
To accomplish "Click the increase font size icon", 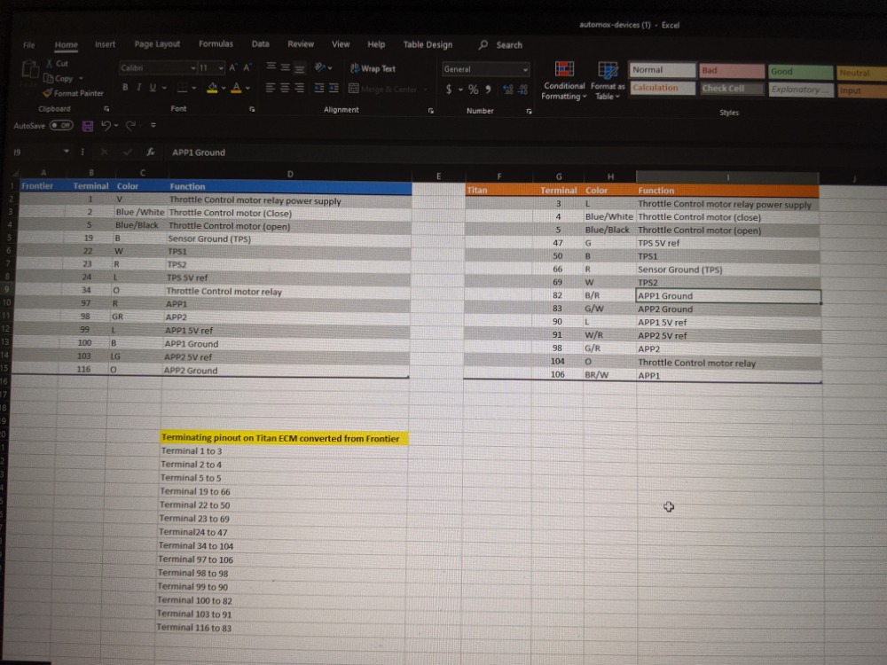I will click(233, 68).
